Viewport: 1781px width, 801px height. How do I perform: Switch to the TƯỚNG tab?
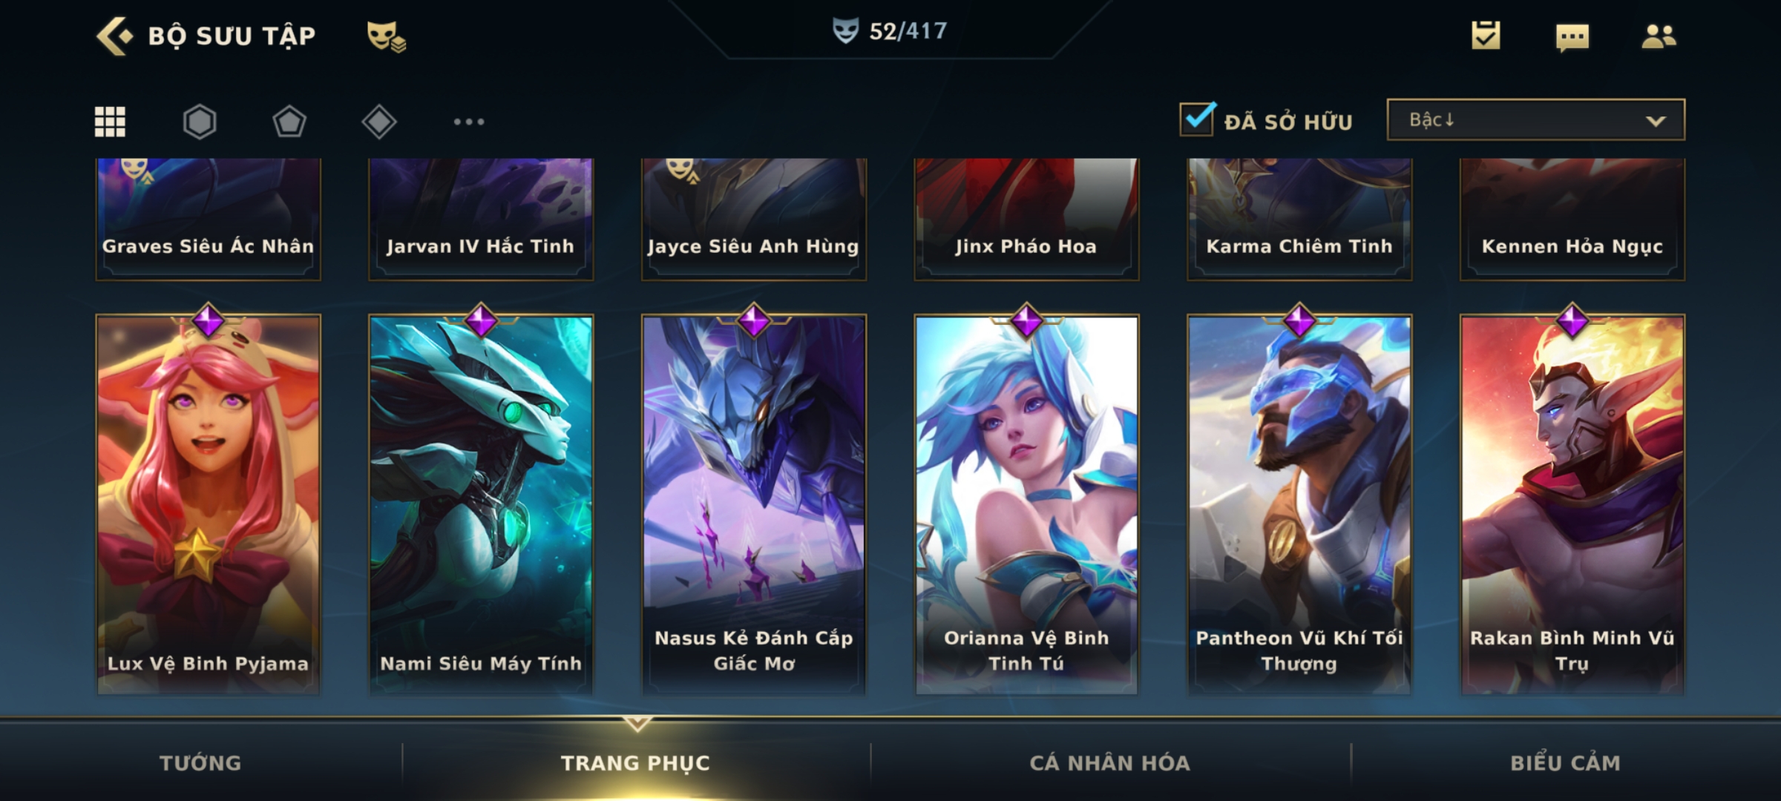[x=200, y=762]
